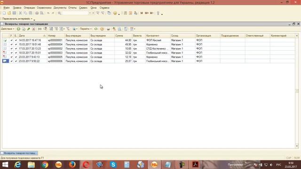Screen dimensions: 301x169
Task: Open the Файл menu
Action: [6, 8]
